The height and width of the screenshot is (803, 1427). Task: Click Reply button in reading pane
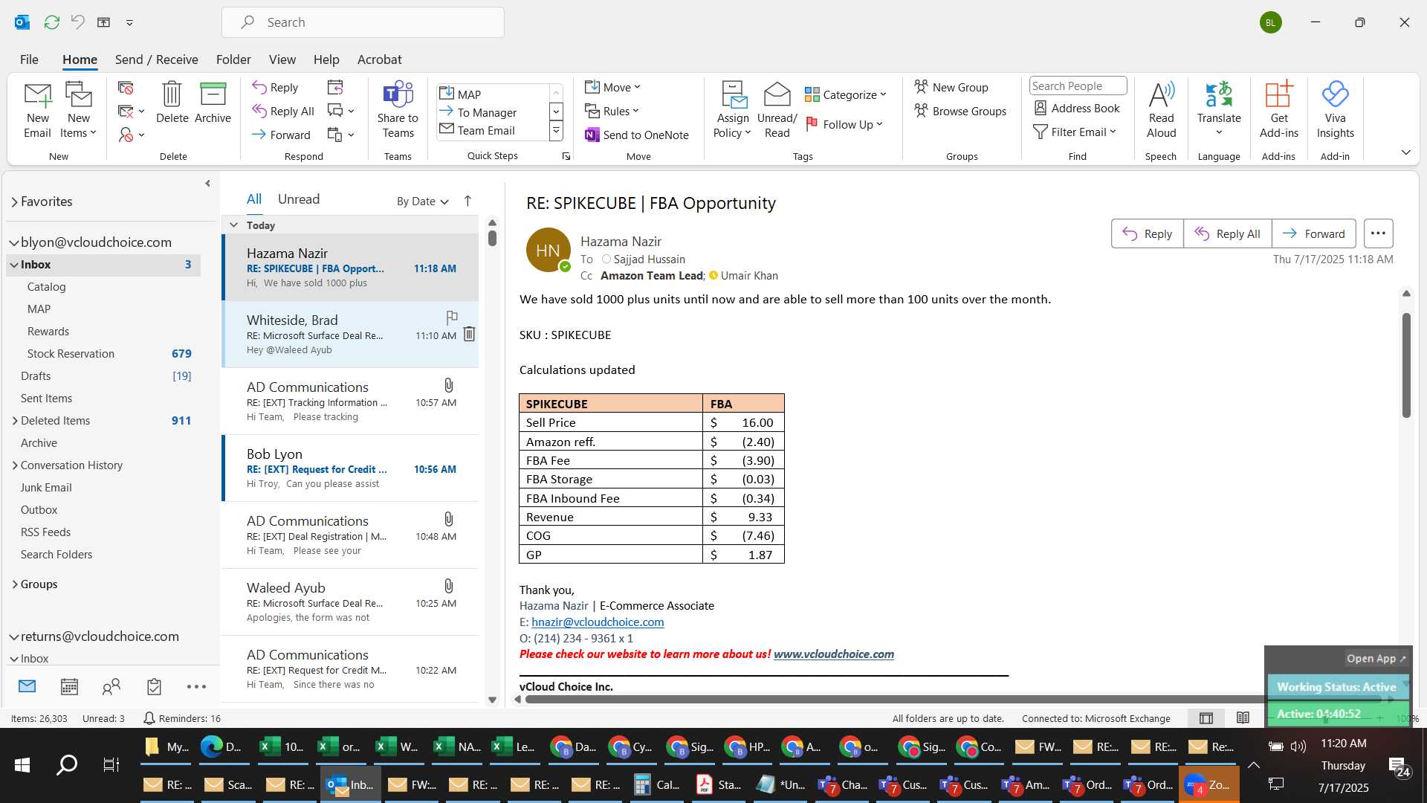click(x=1147, y=233)
